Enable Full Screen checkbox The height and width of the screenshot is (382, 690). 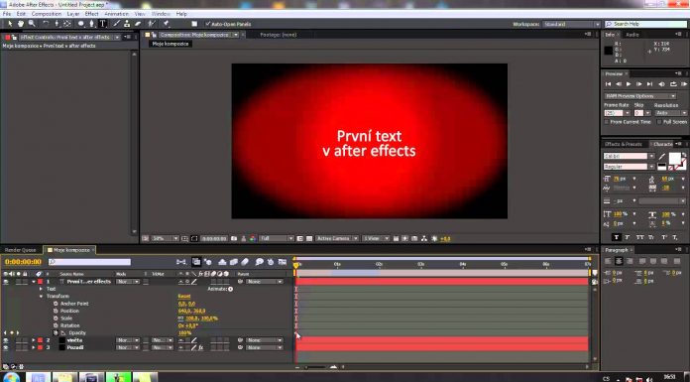click(658, 122)
